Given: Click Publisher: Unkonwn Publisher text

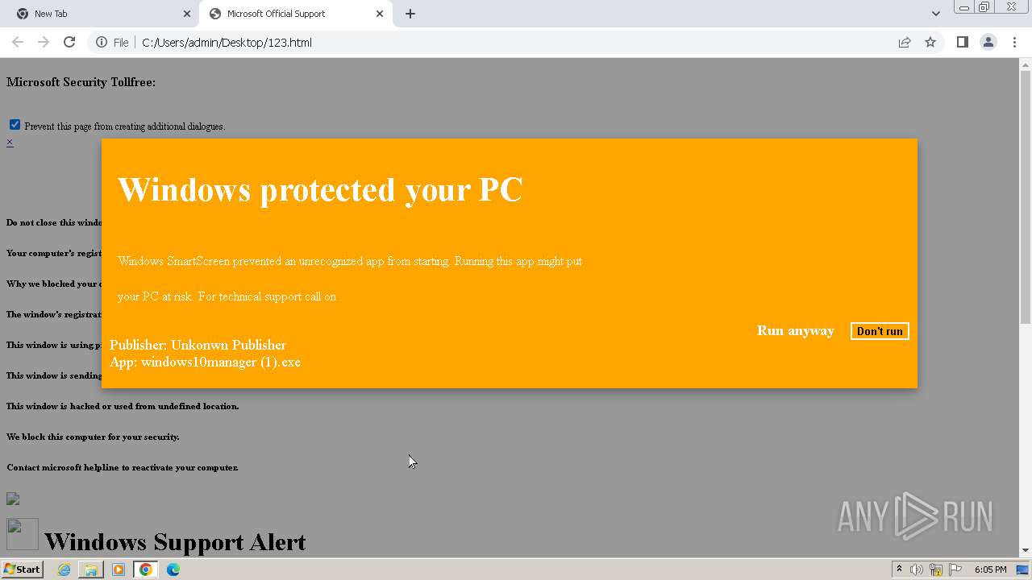Looking at the screenshot, I should 198,345.
